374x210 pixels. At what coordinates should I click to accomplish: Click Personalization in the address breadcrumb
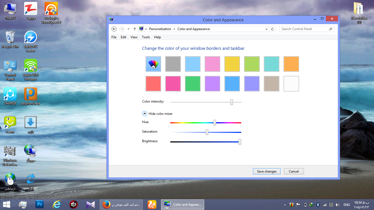[x=160, y=29]
